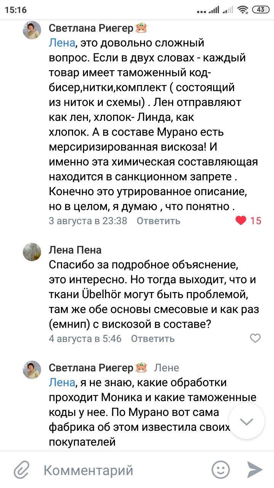Tap the paperclip attachment icon
The image size is (274, 488).
pyautogui.click(x=22, y=470)
